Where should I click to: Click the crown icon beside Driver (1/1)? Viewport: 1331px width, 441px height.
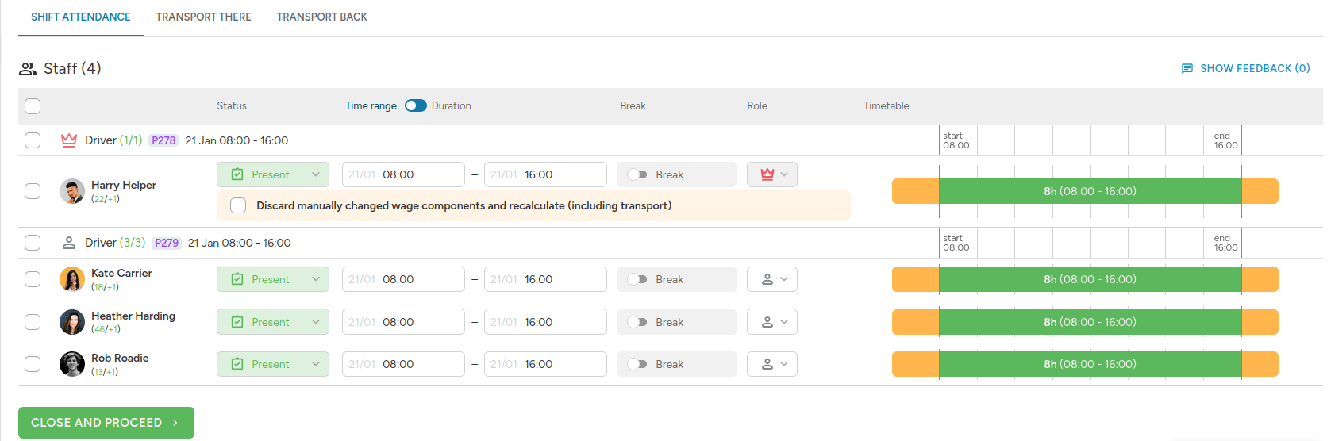coord(69,140)
